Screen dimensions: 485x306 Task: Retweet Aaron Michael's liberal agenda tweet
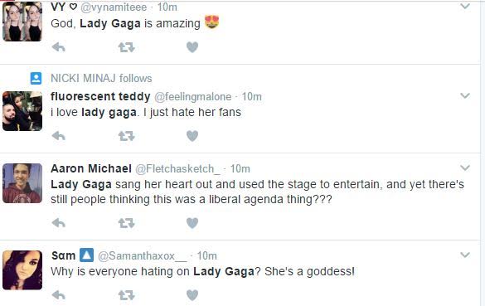tap(126, 223)
